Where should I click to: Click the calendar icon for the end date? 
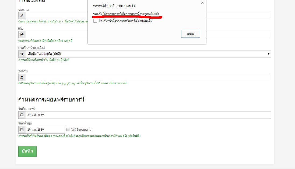[22, 130]
